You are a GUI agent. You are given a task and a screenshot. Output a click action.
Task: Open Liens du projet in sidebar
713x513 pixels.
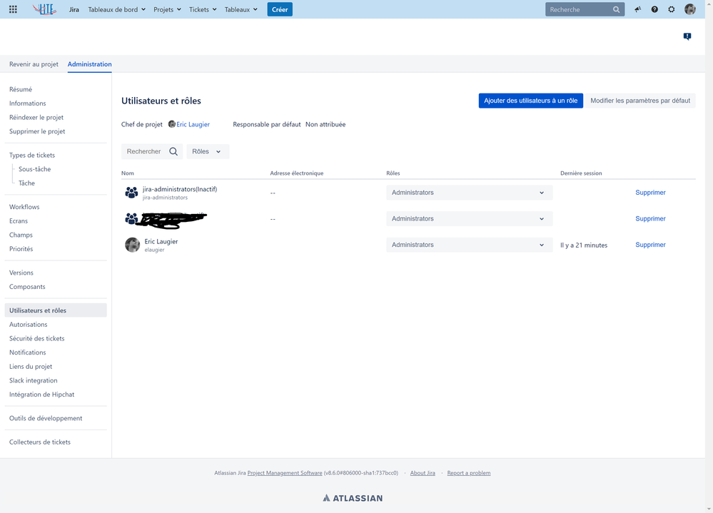(31, 367)
